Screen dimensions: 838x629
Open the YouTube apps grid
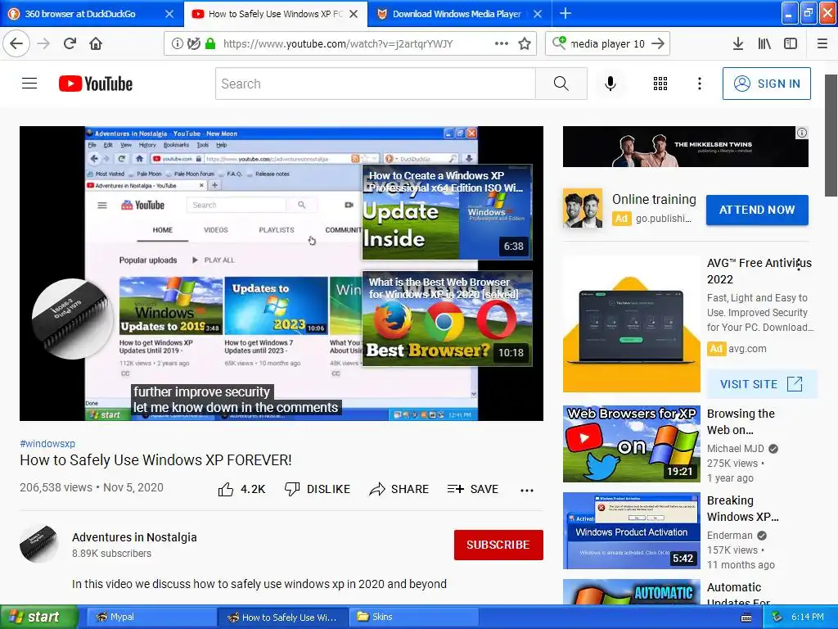point(660,84)
